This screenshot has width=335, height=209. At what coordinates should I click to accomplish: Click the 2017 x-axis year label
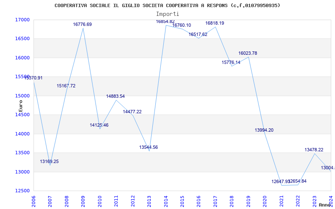pyautogui.click(x=215, y=201)
